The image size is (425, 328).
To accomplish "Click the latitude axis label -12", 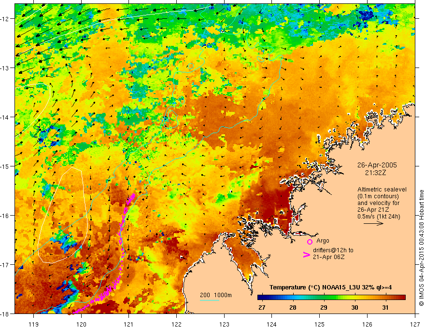I will tap(5, 19).
